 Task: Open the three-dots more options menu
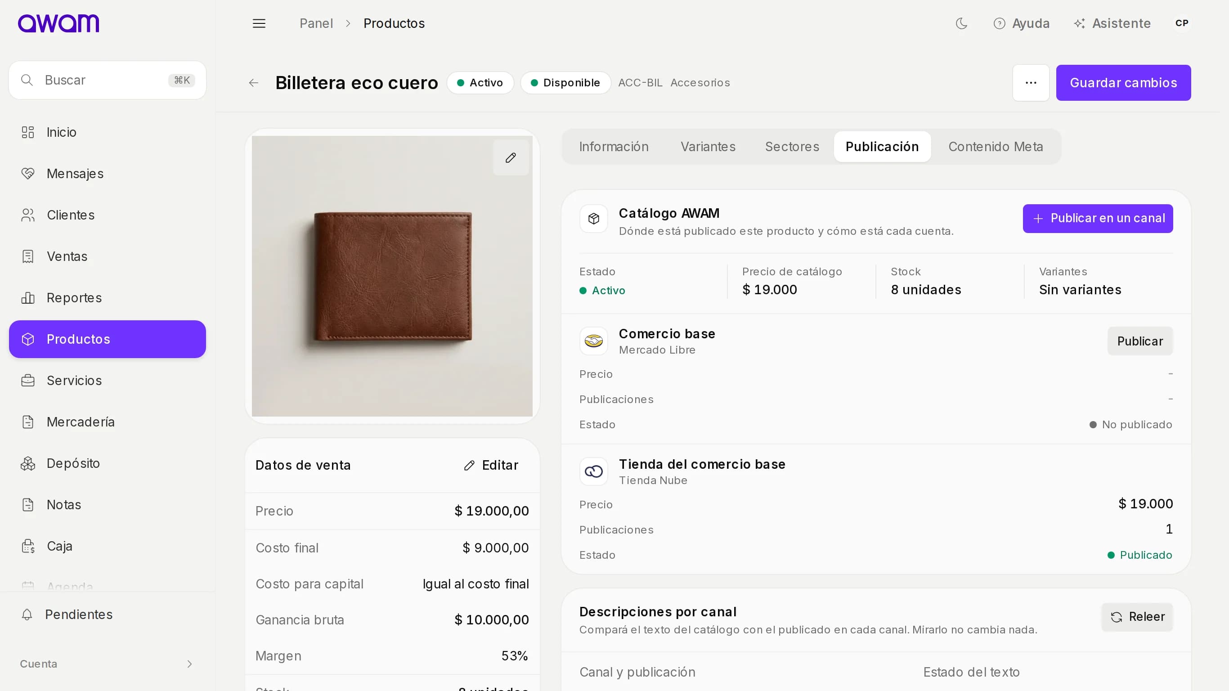coord(1031,83)
